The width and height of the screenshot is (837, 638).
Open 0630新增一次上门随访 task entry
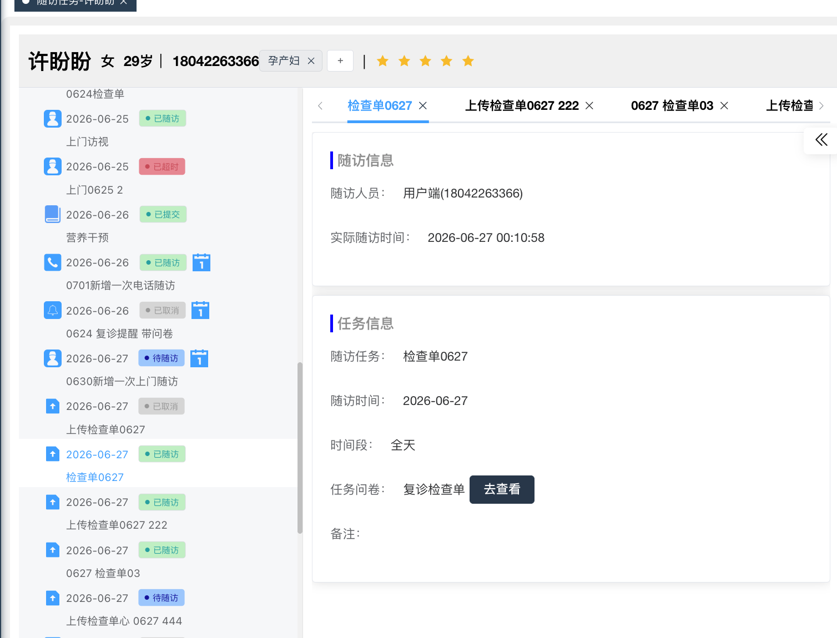coord(122,381)
